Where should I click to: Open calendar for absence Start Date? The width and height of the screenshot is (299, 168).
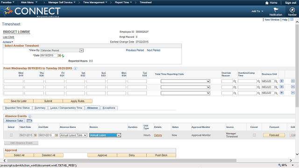(36, 135)
